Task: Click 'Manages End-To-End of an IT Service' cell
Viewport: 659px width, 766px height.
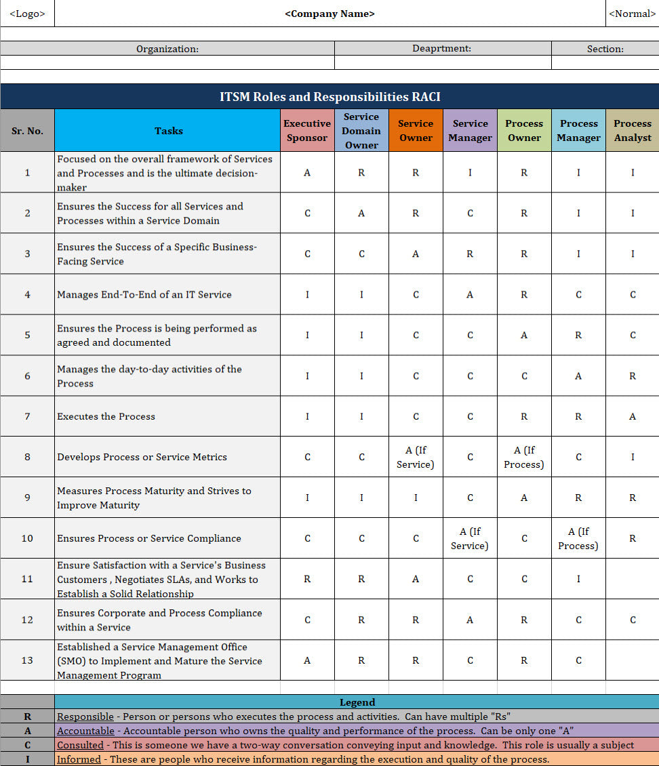Action: tap(144, 294)
